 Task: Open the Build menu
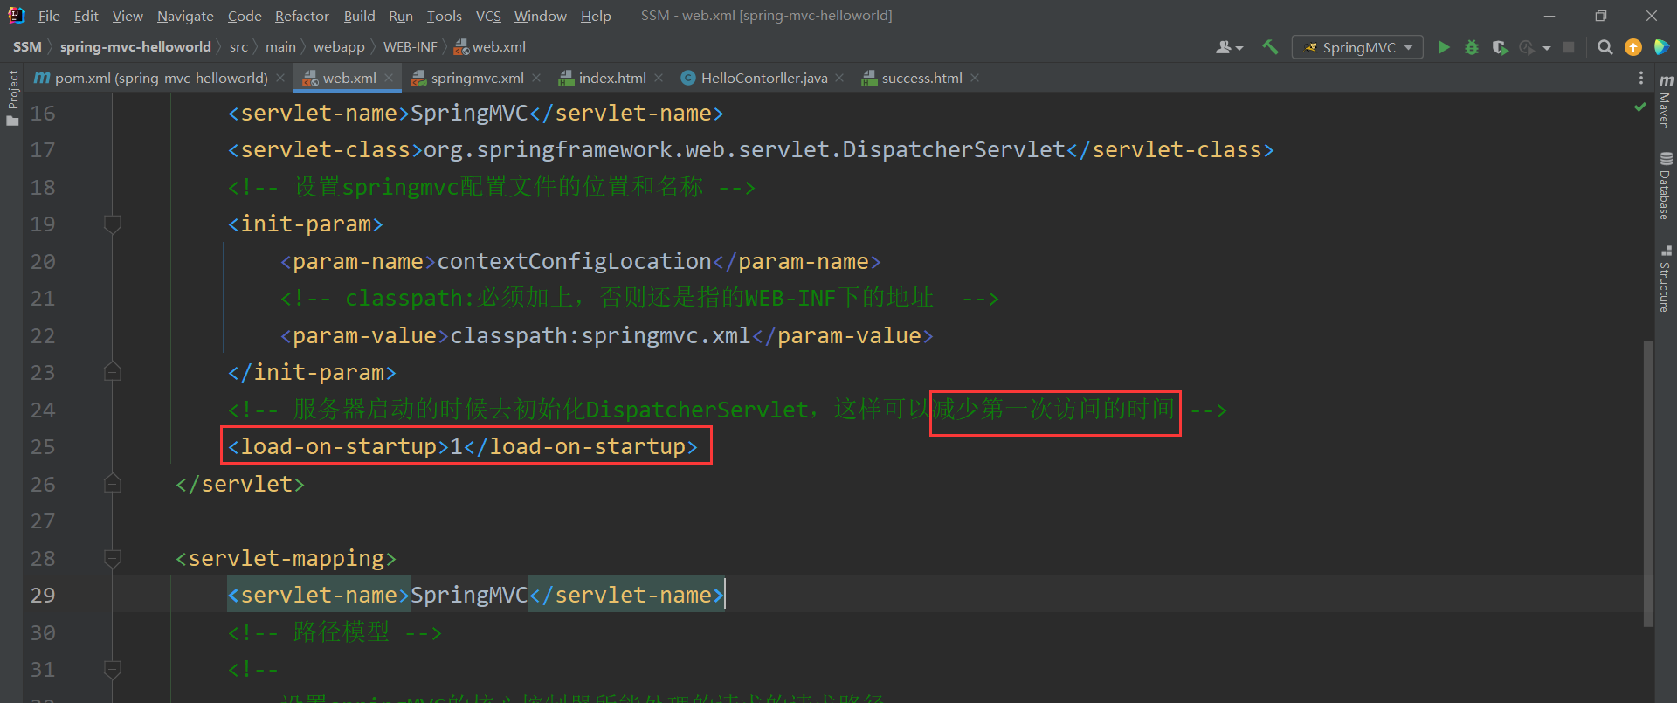[359, 16]
